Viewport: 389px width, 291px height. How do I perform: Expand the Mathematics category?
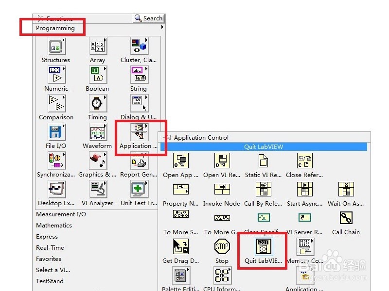tap(54, 226)
